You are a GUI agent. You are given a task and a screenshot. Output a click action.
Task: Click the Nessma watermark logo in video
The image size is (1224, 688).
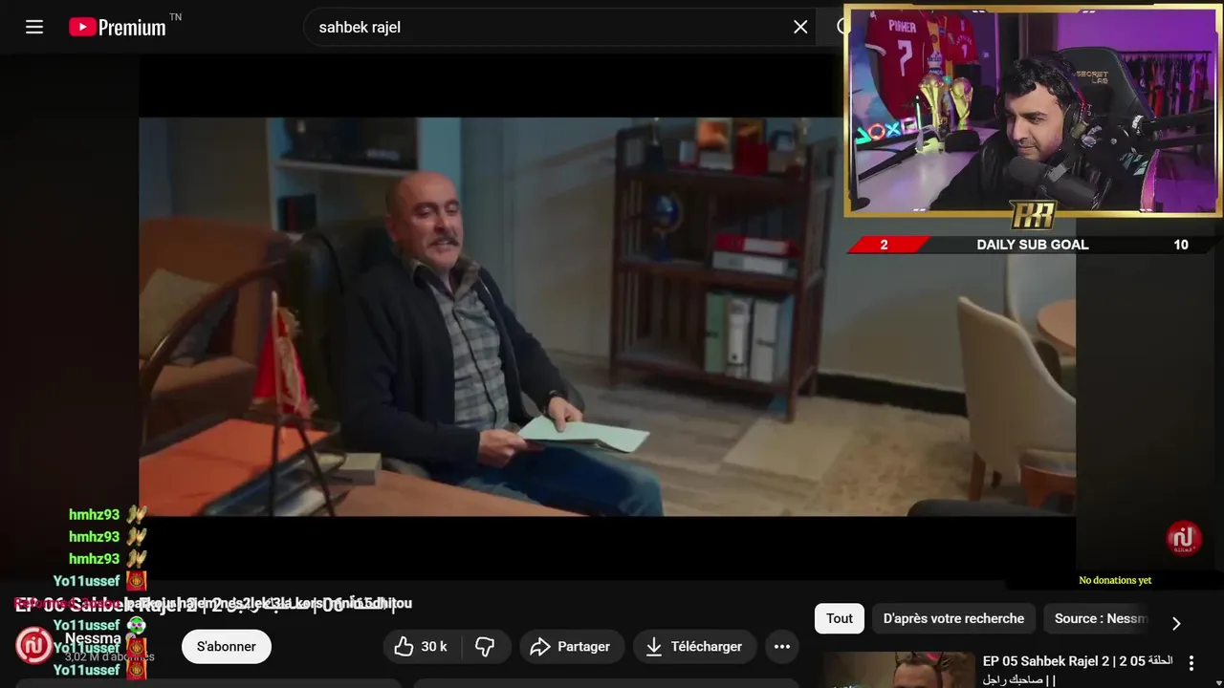[1184, 539]
